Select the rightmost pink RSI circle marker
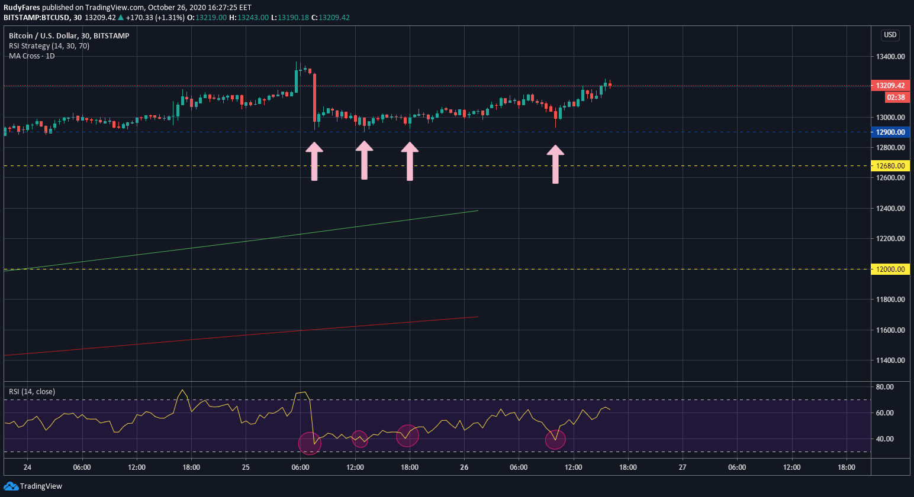Screen dimensions: 914x497 coord(555,439)
